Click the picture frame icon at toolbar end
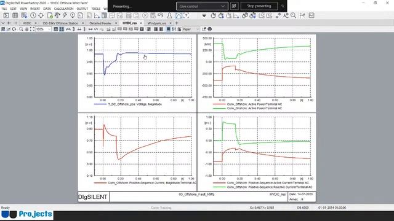This screenshot has width=394, height=221. coord(312,15)
